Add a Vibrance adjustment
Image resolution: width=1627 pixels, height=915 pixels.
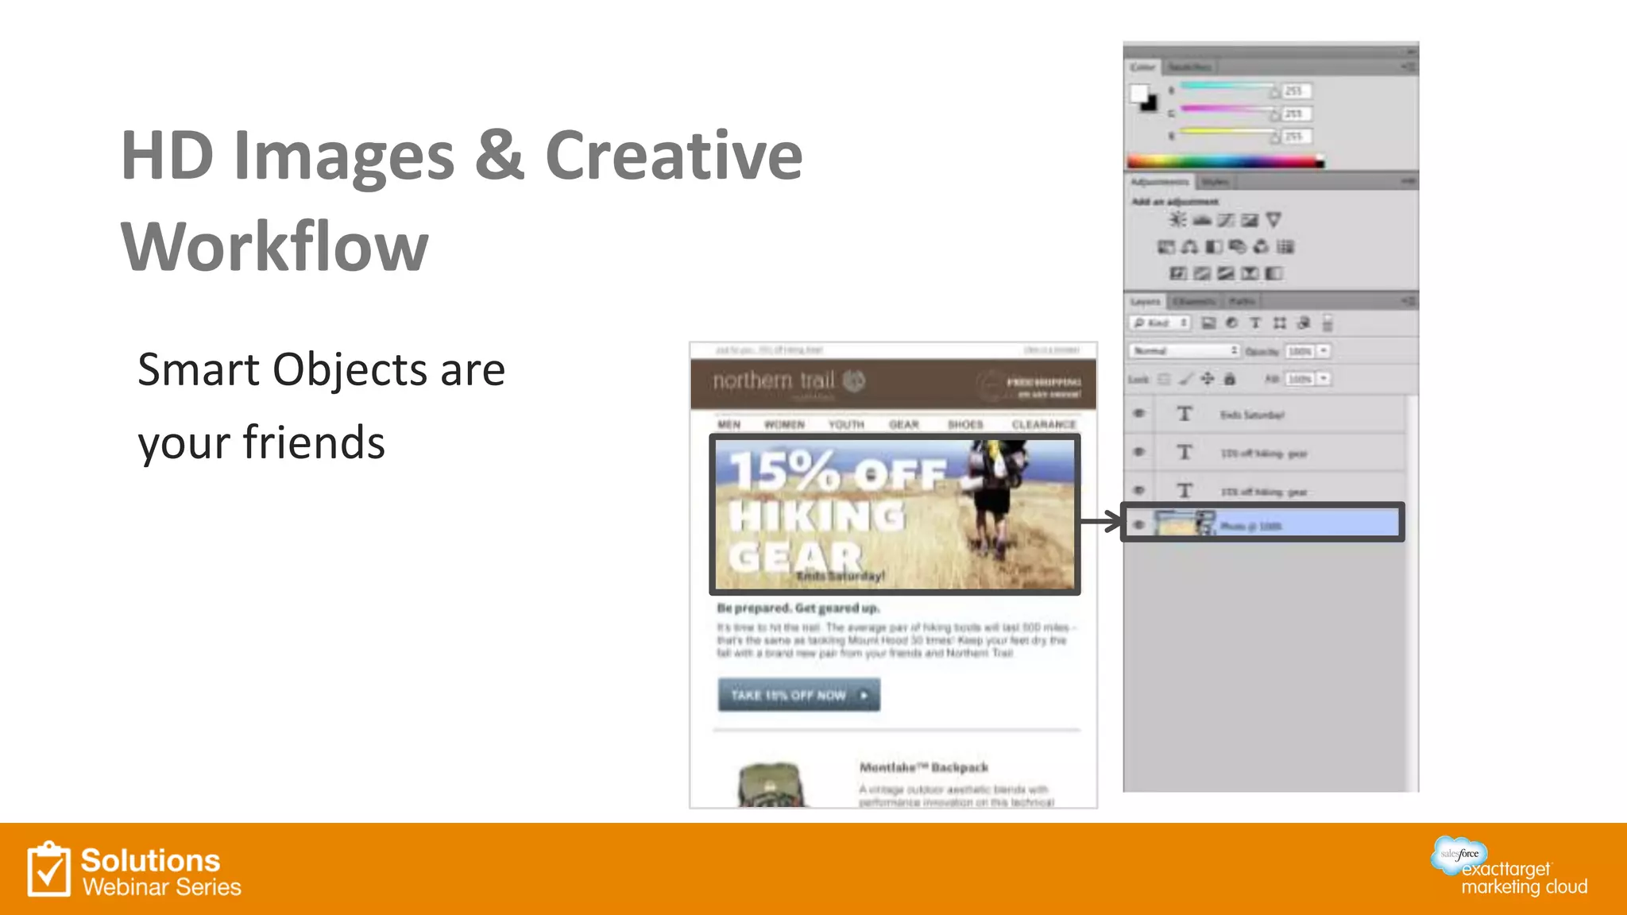coord(1273,220)
